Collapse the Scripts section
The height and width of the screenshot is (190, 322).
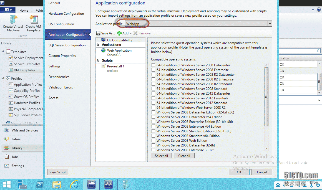click(x=98, y=60)
